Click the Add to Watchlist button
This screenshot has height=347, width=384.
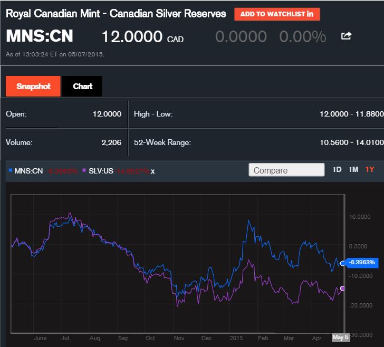(277, 14)
